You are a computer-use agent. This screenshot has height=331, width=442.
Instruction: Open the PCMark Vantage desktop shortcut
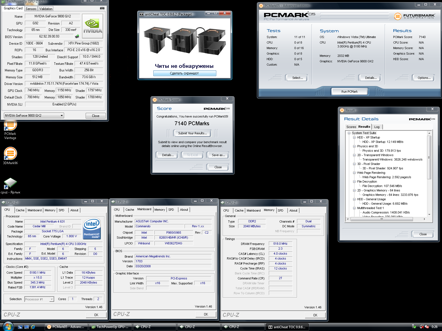pyautogui.click(x=10, y=130)
